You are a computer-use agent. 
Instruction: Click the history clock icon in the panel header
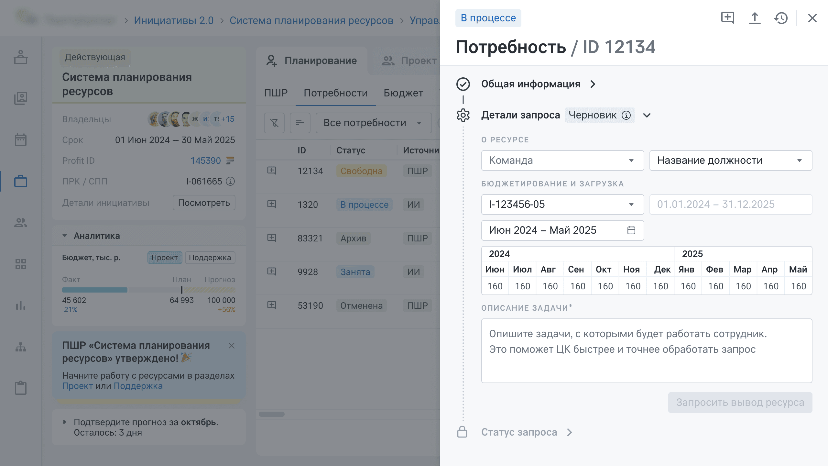(x=781, y=18)
